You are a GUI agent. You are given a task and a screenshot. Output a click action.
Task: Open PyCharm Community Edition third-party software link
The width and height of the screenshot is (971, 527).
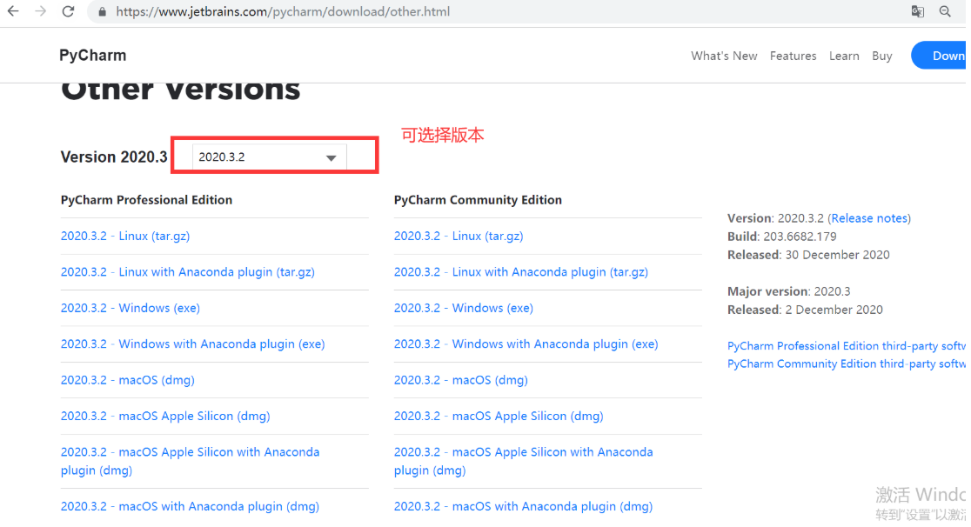(x=847, y=364)
